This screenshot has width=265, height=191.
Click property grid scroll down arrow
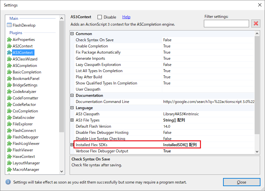click(x=257, y=151)
